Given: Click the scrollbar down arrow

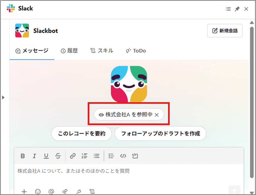Looking at the screenshot, I should pyautogui.click(x=252, y=193).
